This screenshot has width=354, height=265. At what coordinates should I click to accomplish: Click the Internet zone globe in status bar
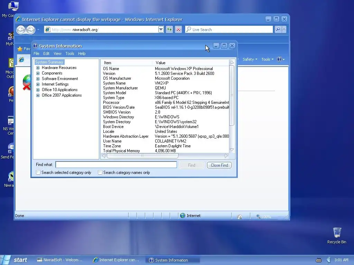coord(183,215)
